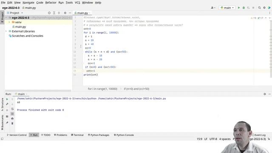272x153 pixels.
Task: Toggle soft-wrap in Run console
Action: coord(12,109)
